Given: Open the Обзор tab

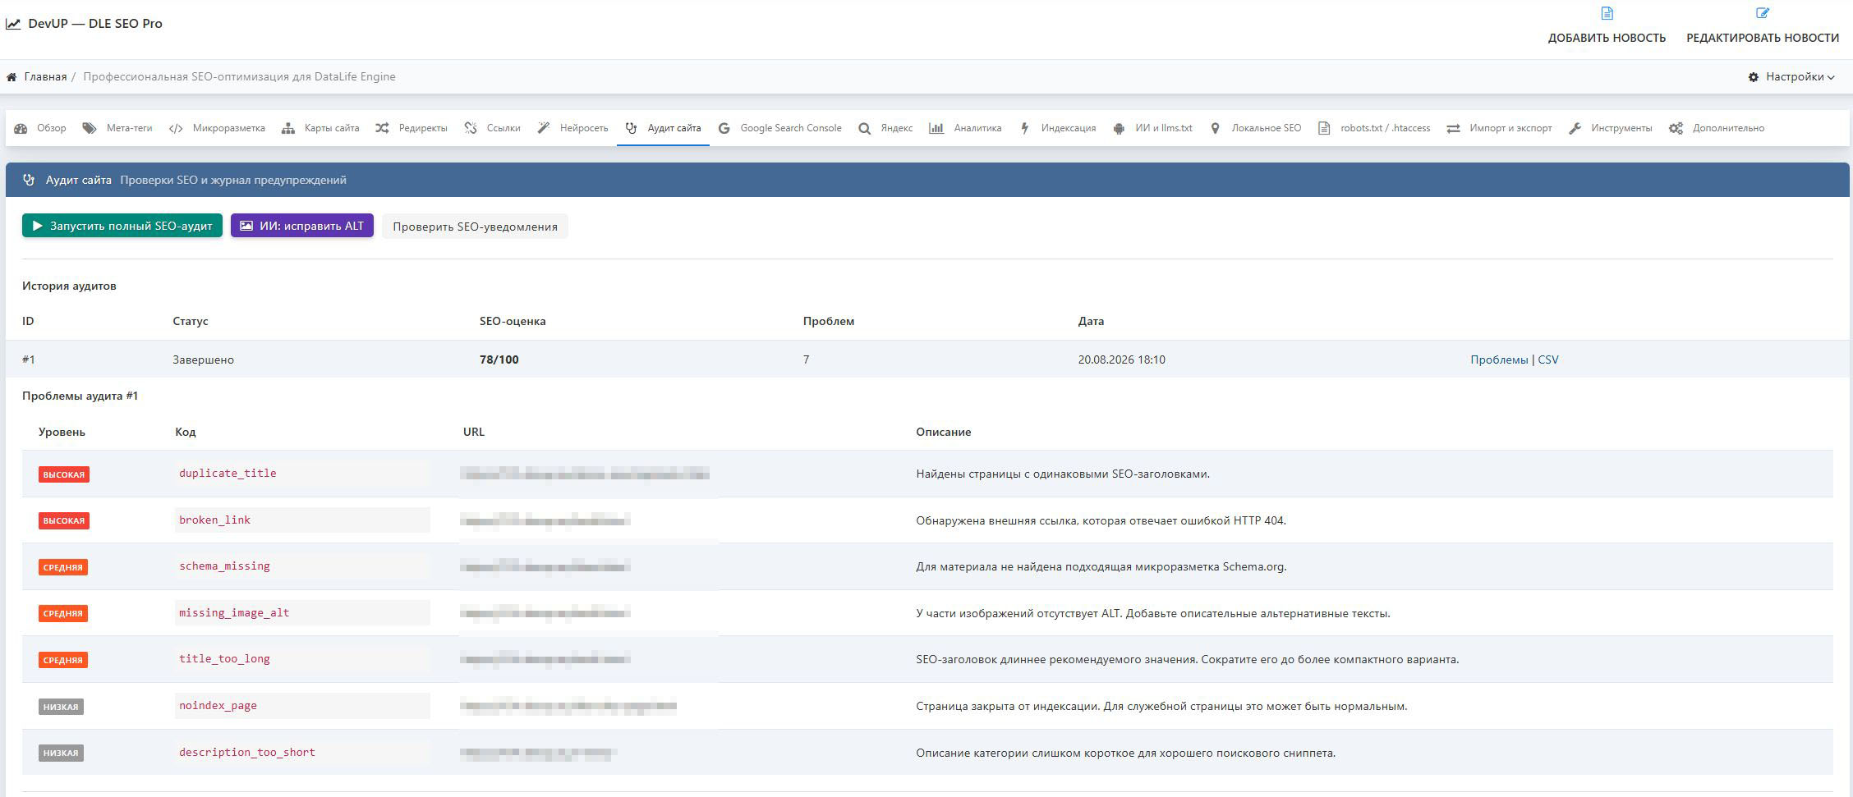Looking at the screenshot, I should click(x=40, y=129).
